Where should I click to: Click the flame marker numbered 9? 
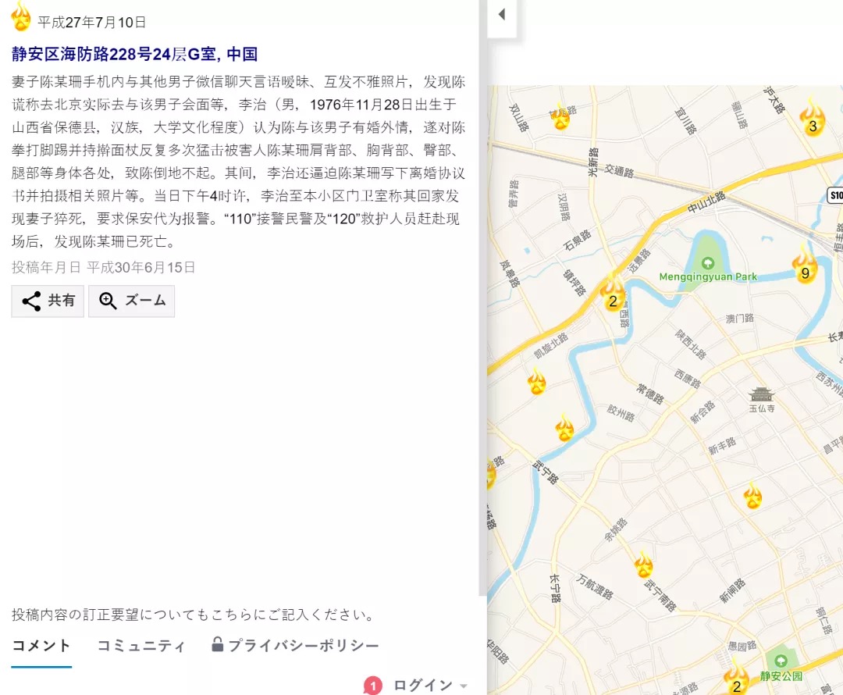tap(804, 266)
